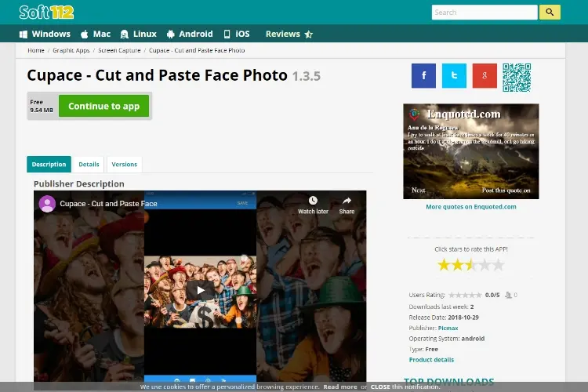Image resolution: width=588 pixels, height=392 pixels.
Task: Open the Windows category
Action: (x=45, y=34)
